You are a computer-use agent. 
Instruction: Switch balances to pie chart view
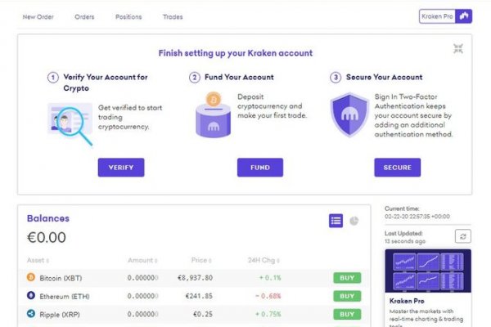pos(354,221)
